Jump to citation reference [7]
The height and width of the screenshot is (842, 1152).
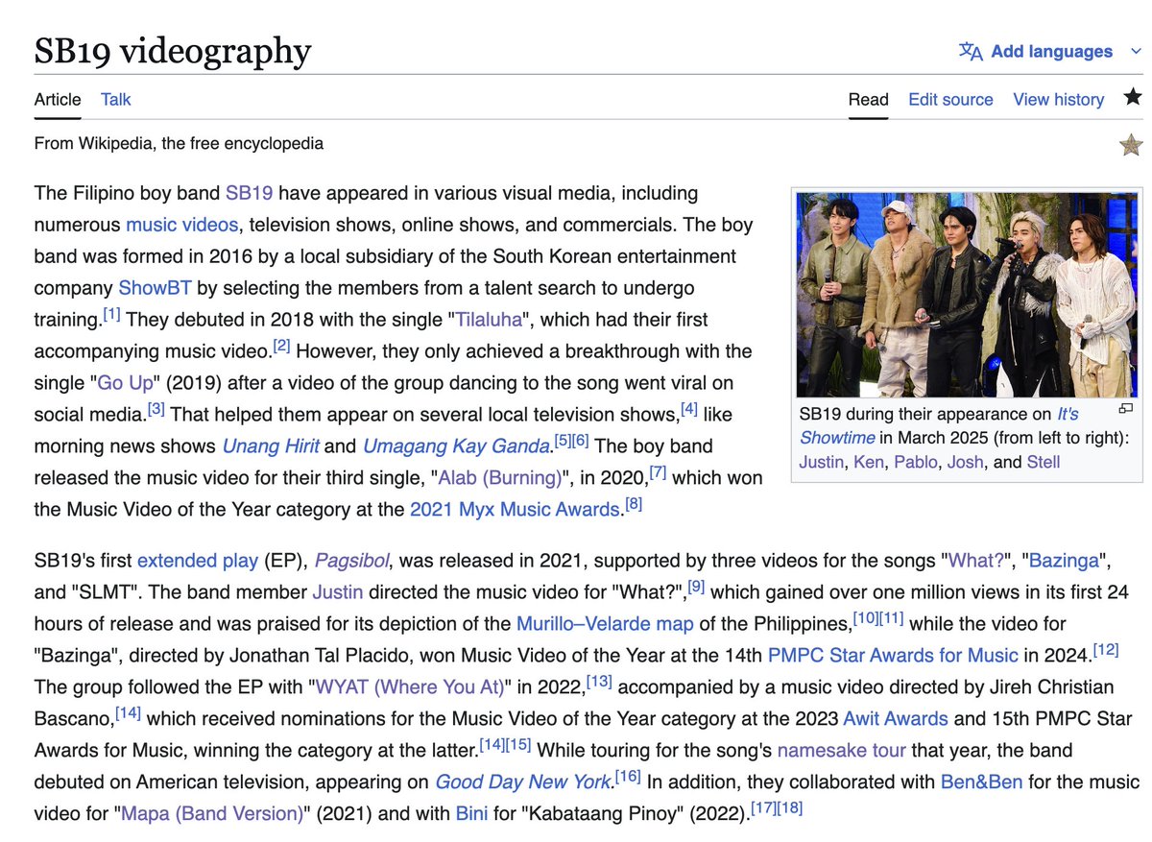(x=658, y=472)
